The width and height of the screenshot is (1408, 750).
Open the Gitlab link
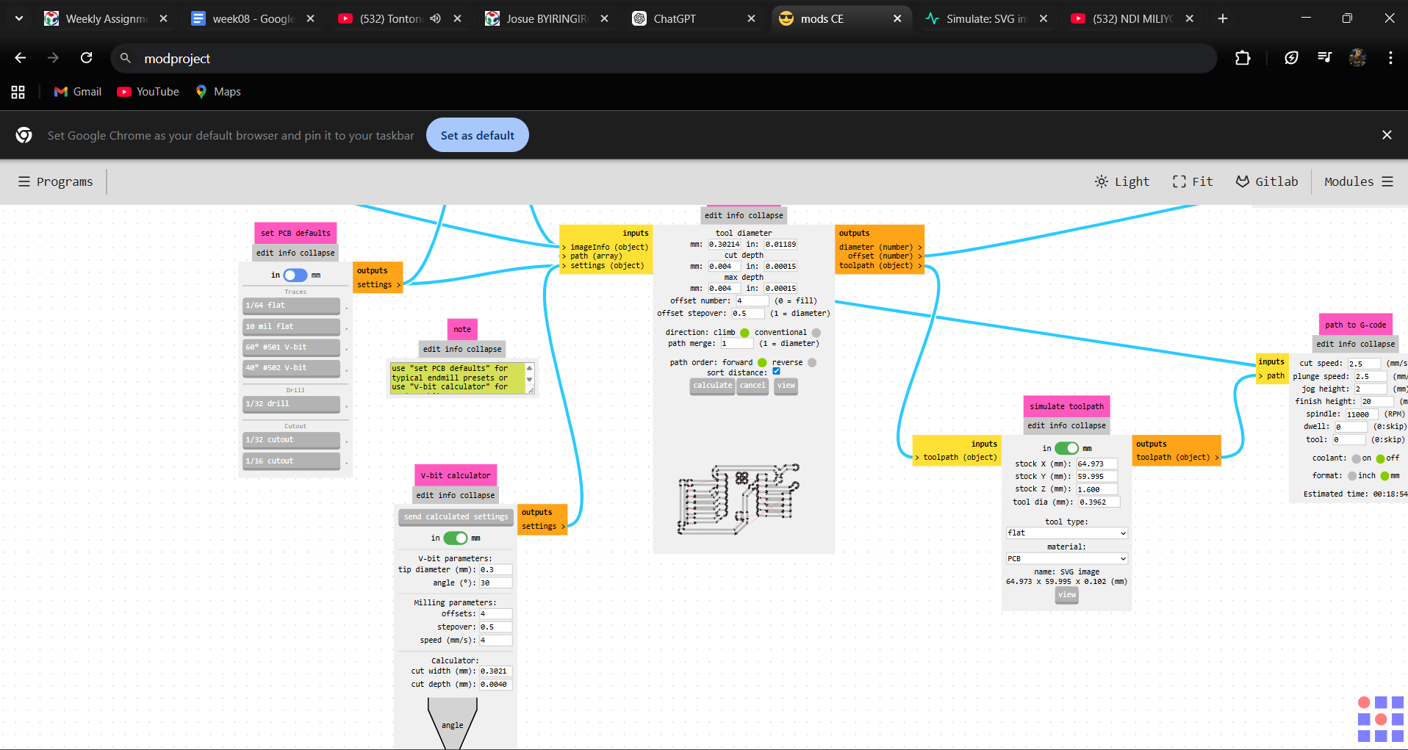coord(1267,181)
